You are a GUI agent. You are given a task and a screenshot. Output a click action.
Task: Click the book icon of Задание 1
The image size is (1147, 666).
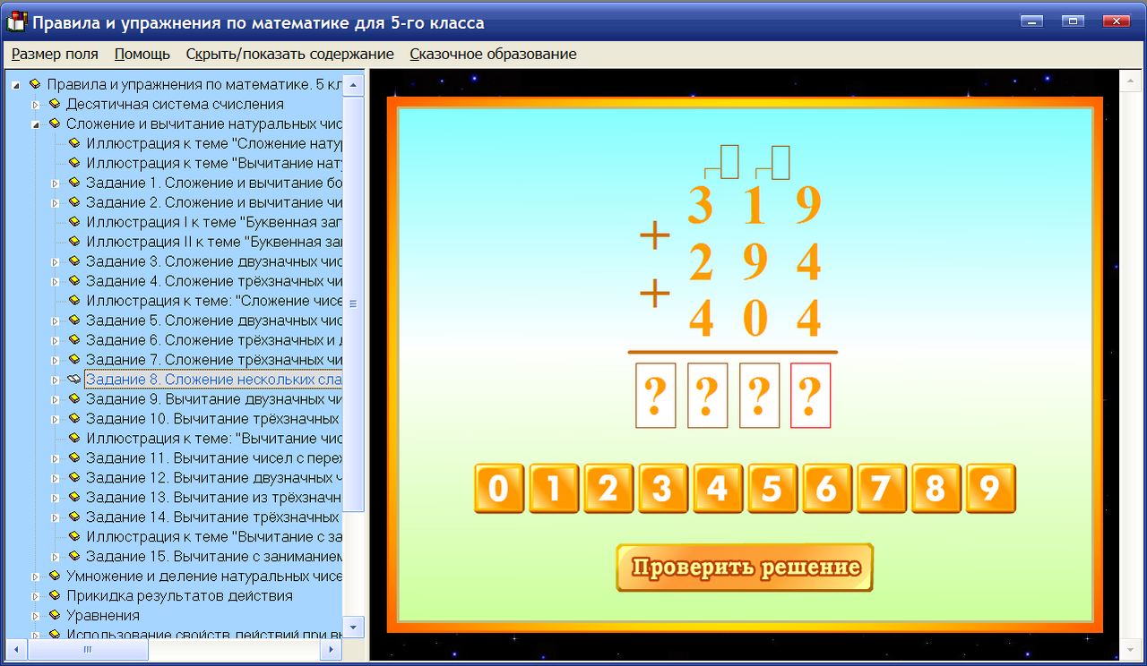(x=74, y=183)
